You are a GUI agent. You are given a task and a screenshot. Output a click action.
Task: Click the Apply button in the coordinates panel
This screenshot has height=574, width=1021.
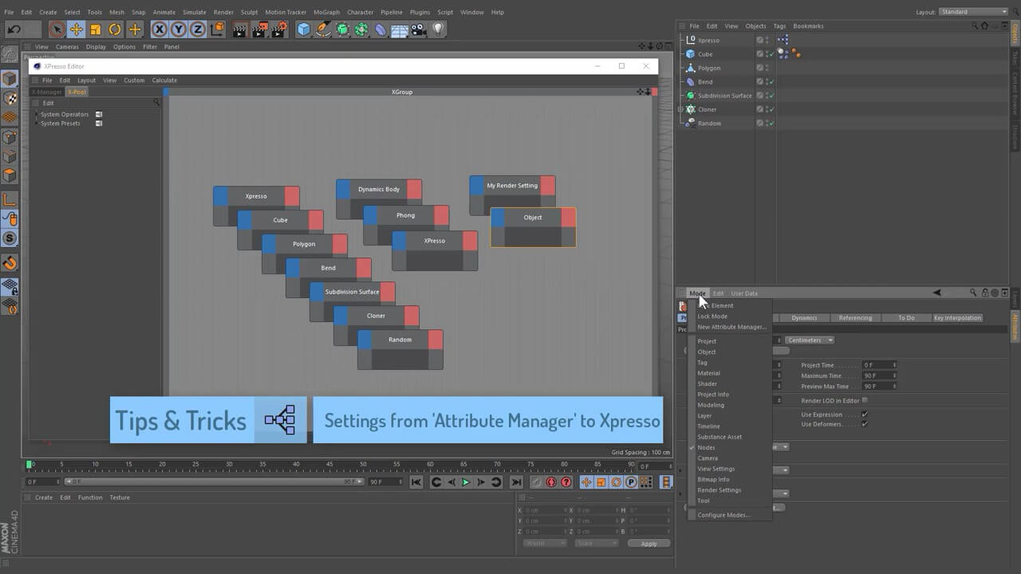(648, 543)
